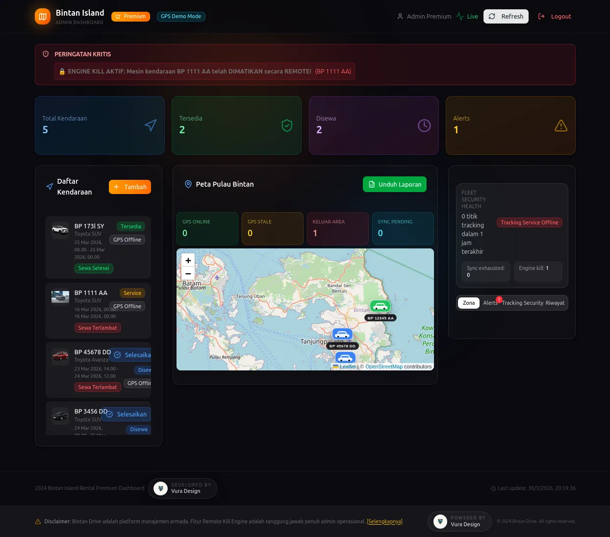Click the Logout icon in the header

click(541, 16)
